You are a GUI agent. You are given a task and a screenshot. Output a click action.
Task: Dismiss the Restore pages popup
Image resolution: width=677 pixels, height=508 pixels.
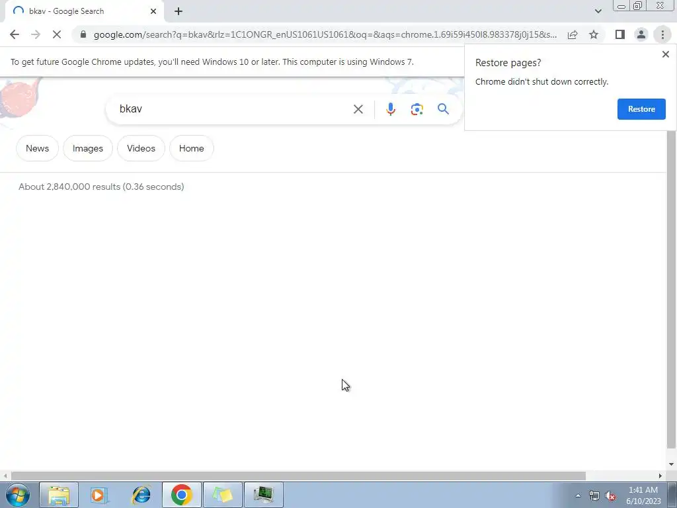[665, 54]
